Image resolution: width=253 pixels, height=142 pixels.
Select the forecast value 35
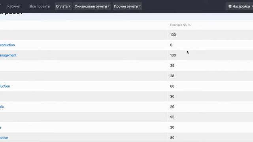click(x=172, y=65)
